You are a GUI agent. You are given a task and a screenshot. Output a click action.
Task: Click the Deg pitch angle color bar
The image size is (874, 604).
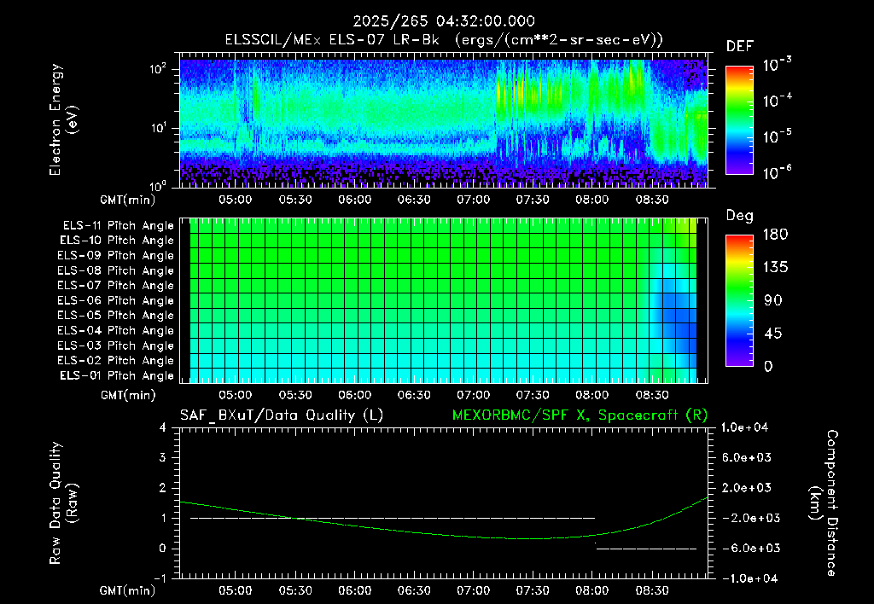[739, 300]
